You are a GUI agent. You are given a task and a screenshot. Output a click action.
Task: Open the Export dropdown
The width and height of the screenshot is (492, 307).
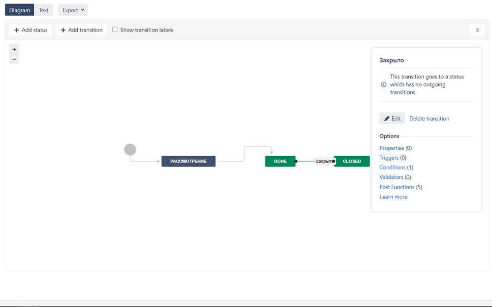[73, 10]
